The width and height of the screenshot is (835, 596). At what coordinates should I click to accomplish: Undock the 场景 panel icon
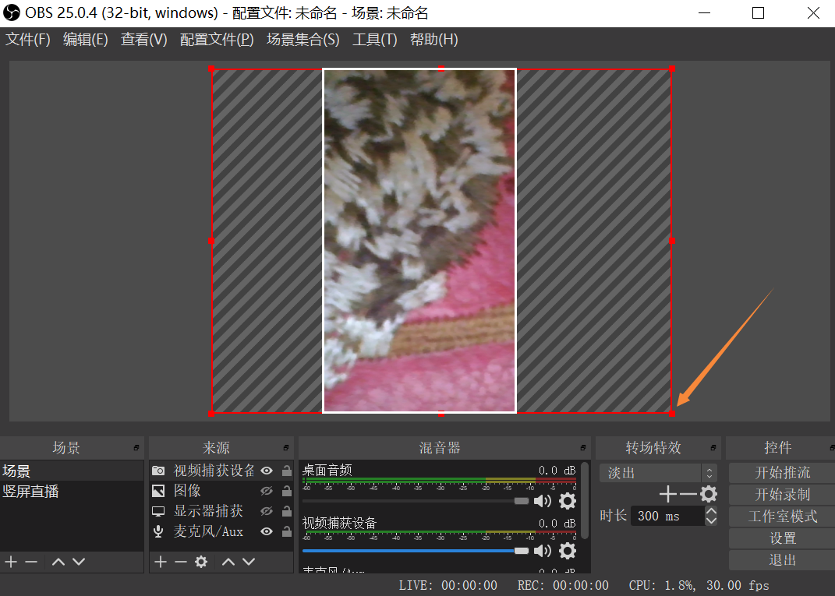[x=136, y=447]
